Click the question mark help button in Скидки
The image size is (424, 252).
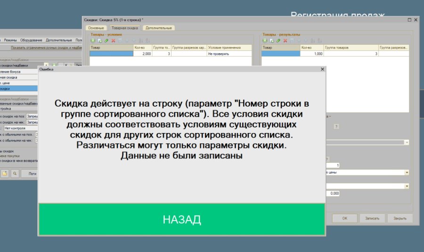[x=336, y=126]
